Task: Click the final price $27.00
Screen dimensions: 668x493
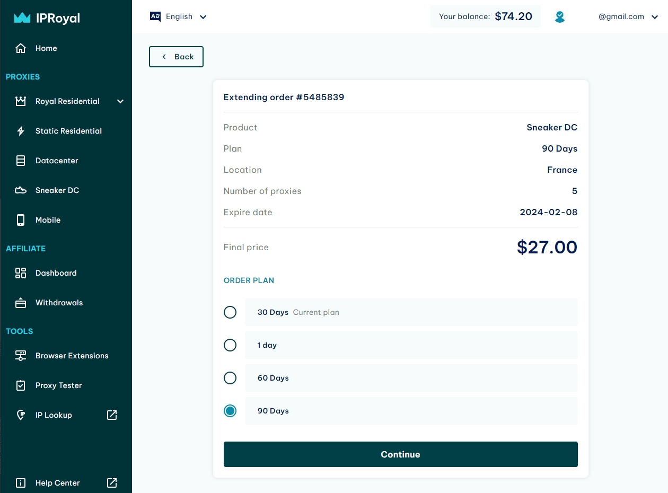Action: (x=547, y=247)
